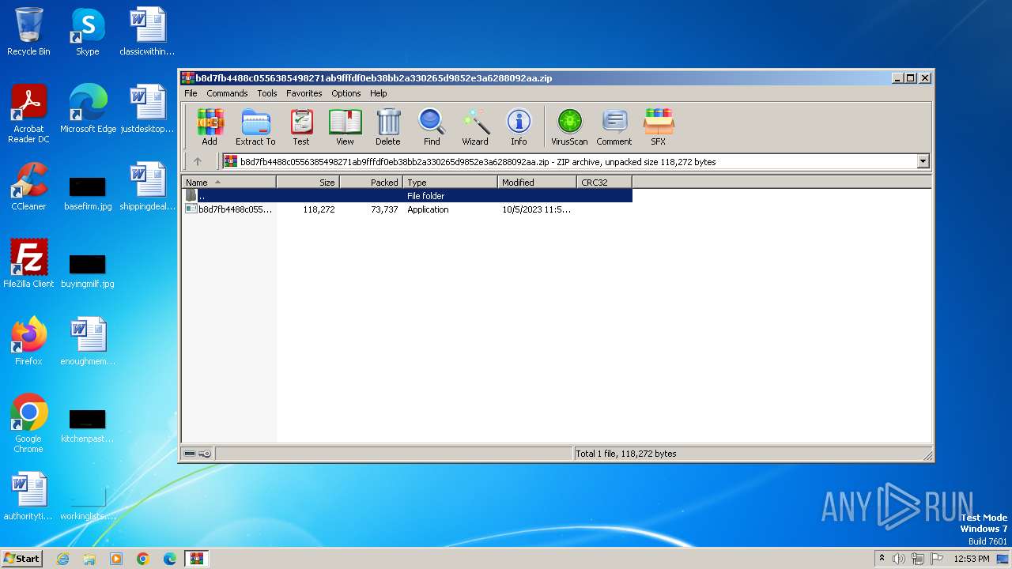Click 'Total 1 file, 118,272 bytes' status text
The width and height of the screenshot is (1012, 569).
[626, 454]
